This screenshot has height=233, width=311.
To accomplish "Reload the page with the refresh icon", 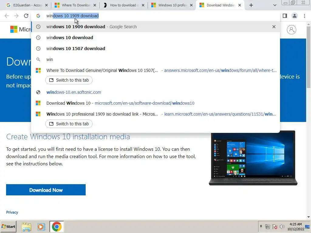I will coord(26,16).
